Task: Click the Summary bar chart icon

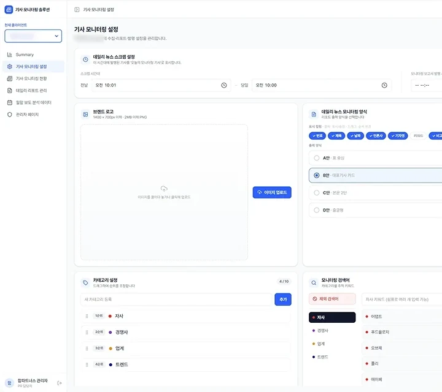Action: 10,55
